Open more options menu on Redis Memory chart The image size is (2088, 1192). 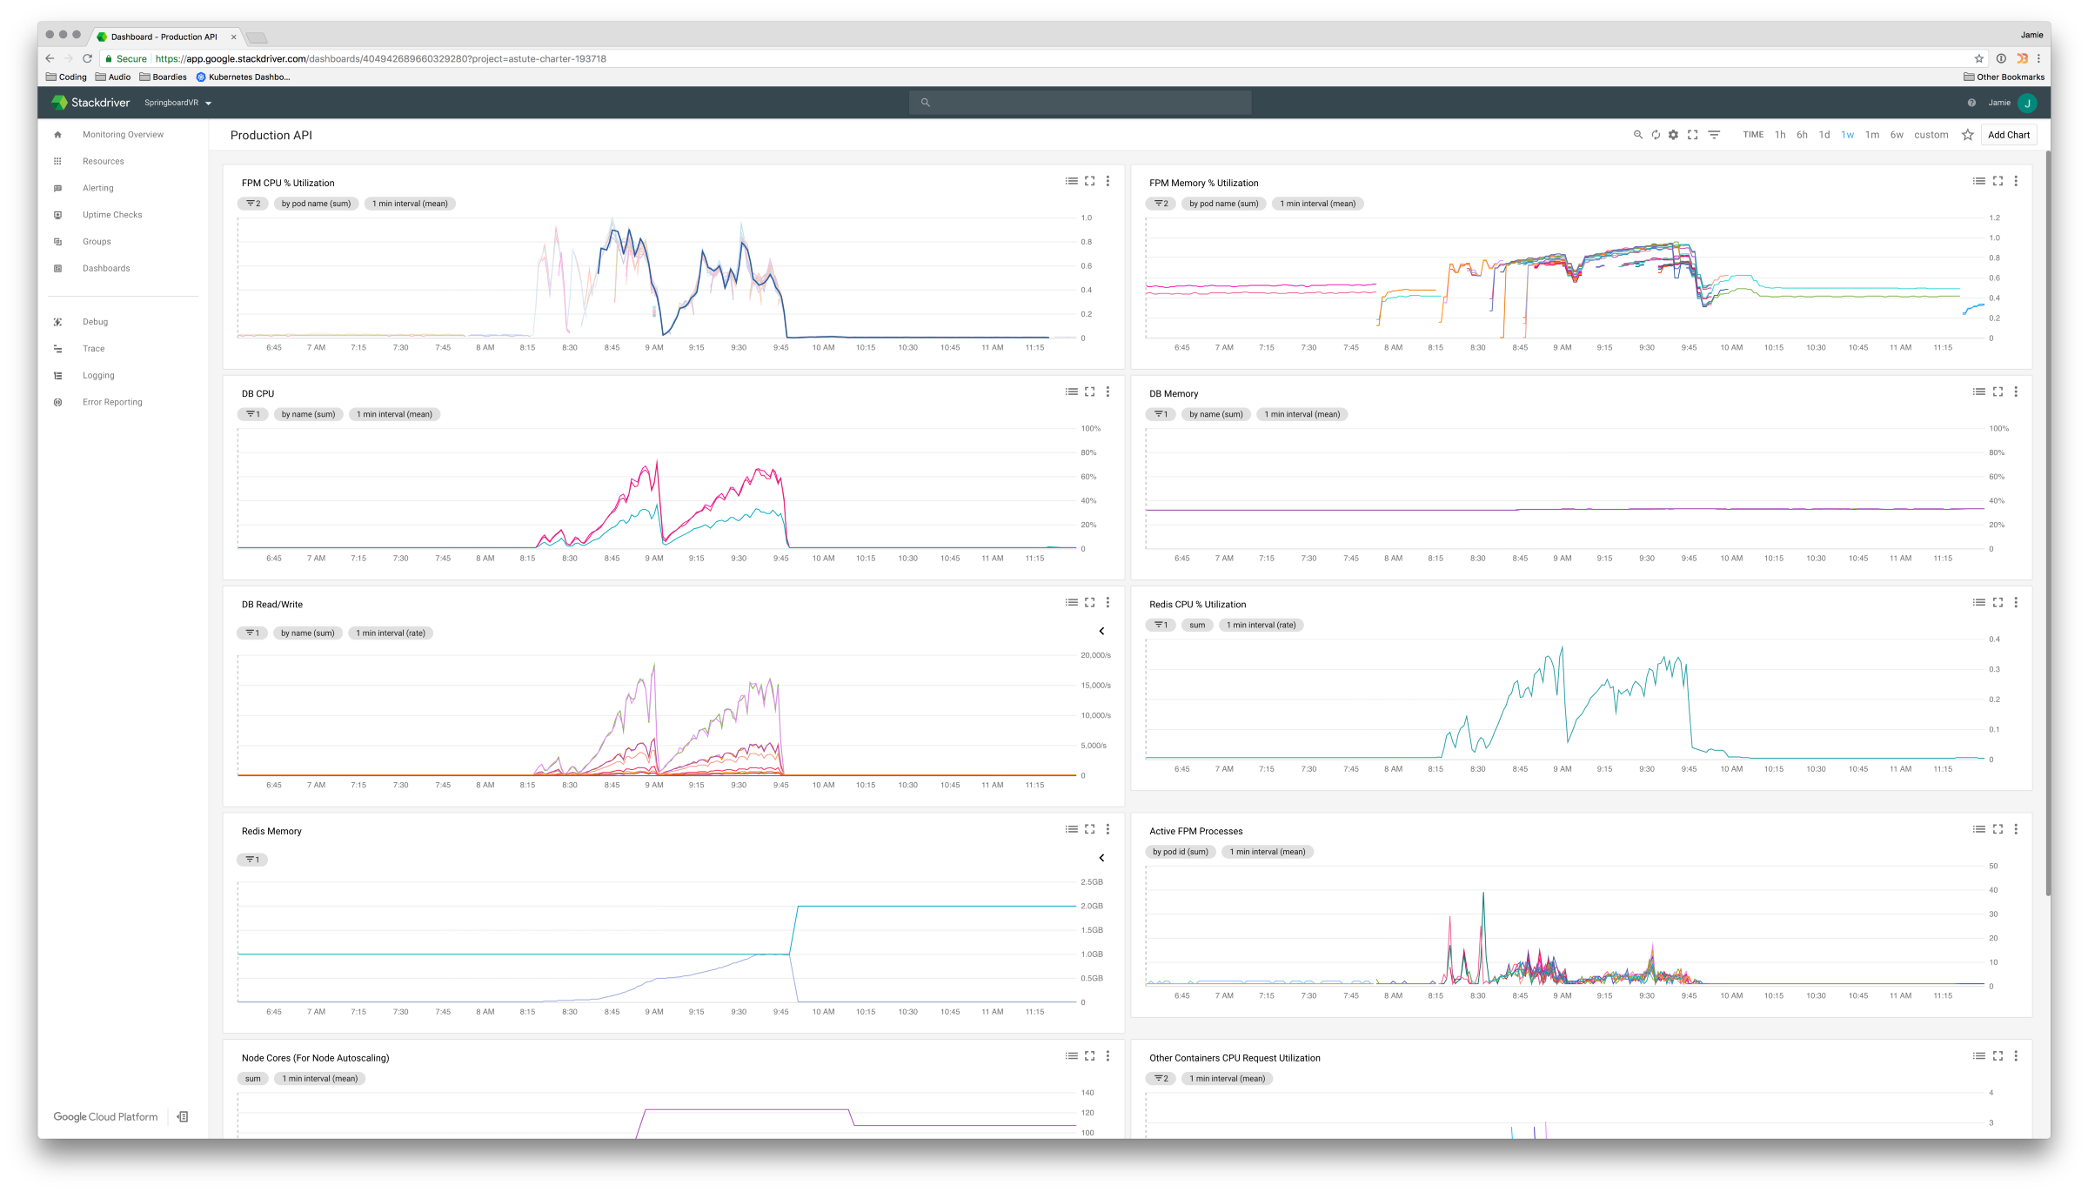(x=1108, y=829)
